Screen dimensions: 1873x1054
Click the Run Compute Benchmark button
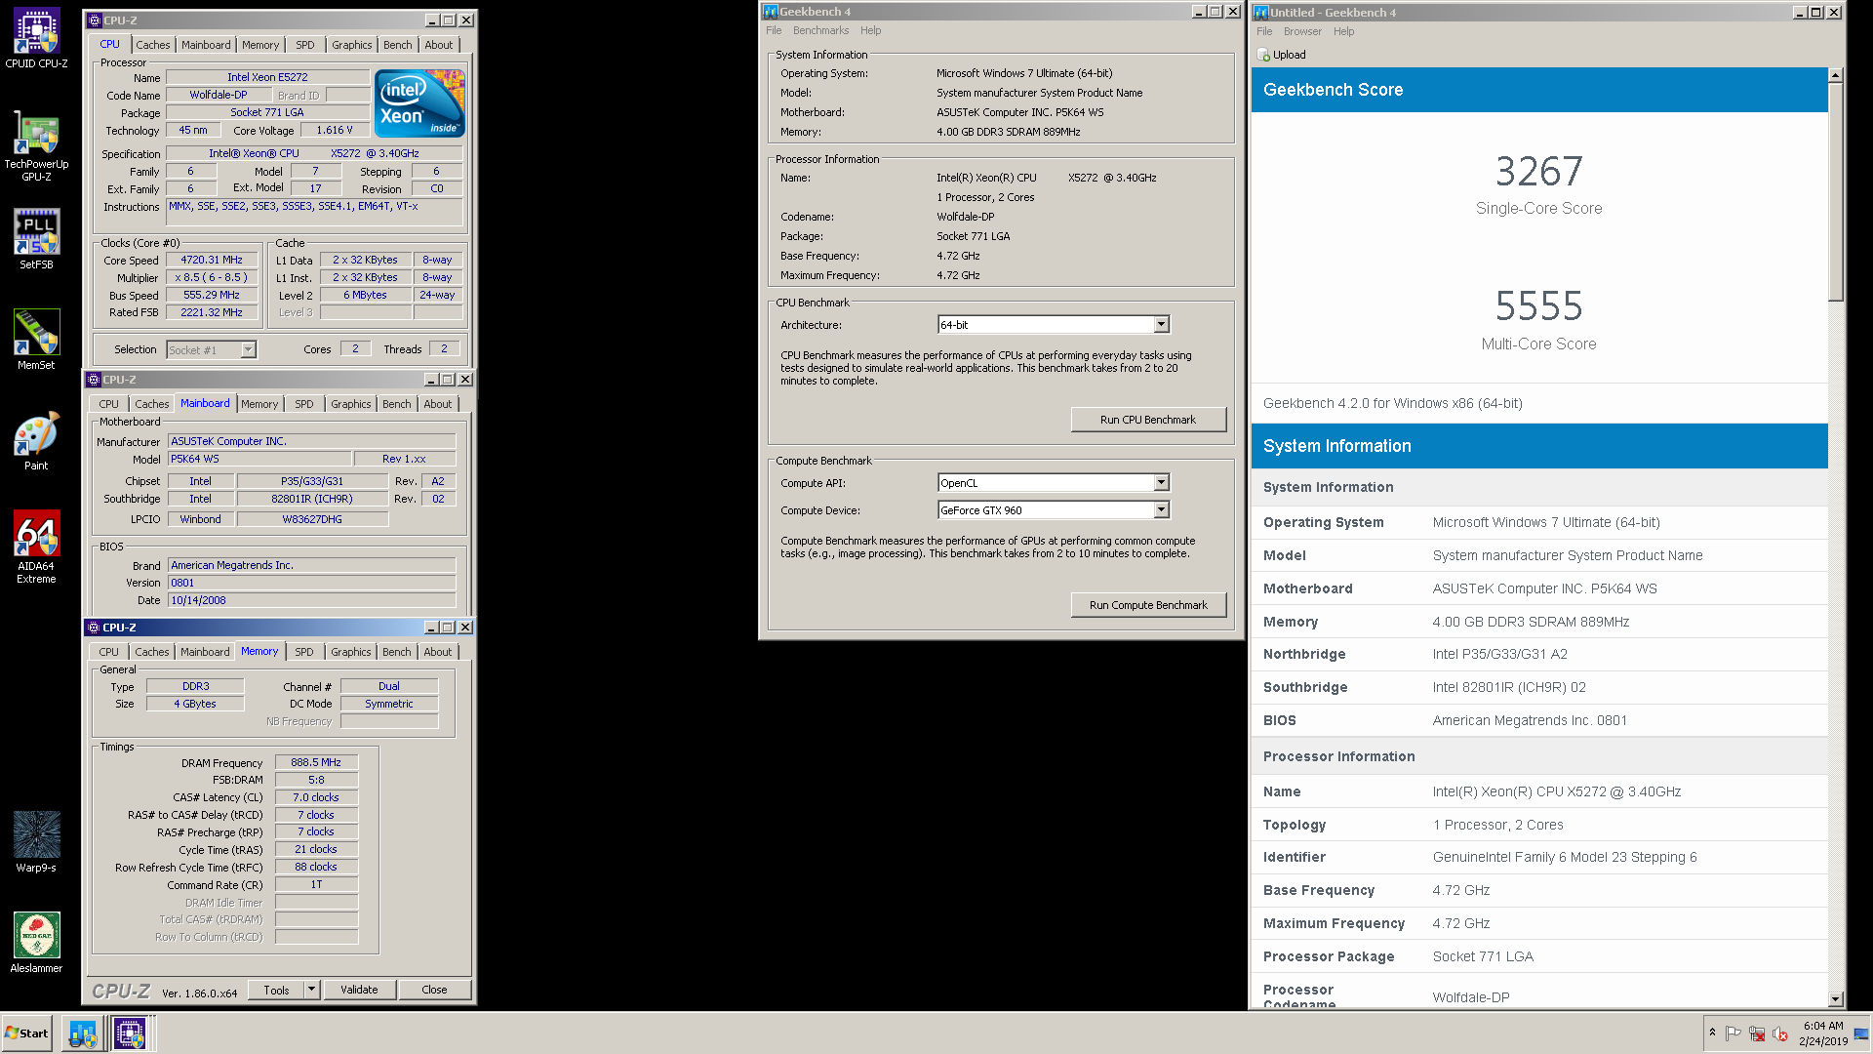click(1148, 605)
